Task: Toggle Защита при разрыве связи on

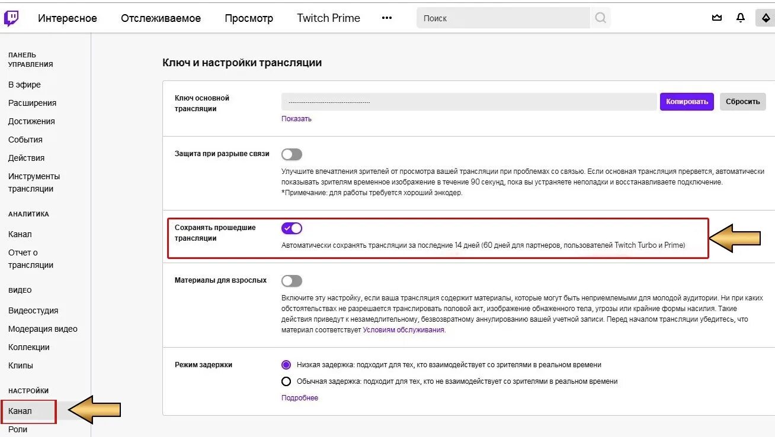Action: [x=292, y=153]
